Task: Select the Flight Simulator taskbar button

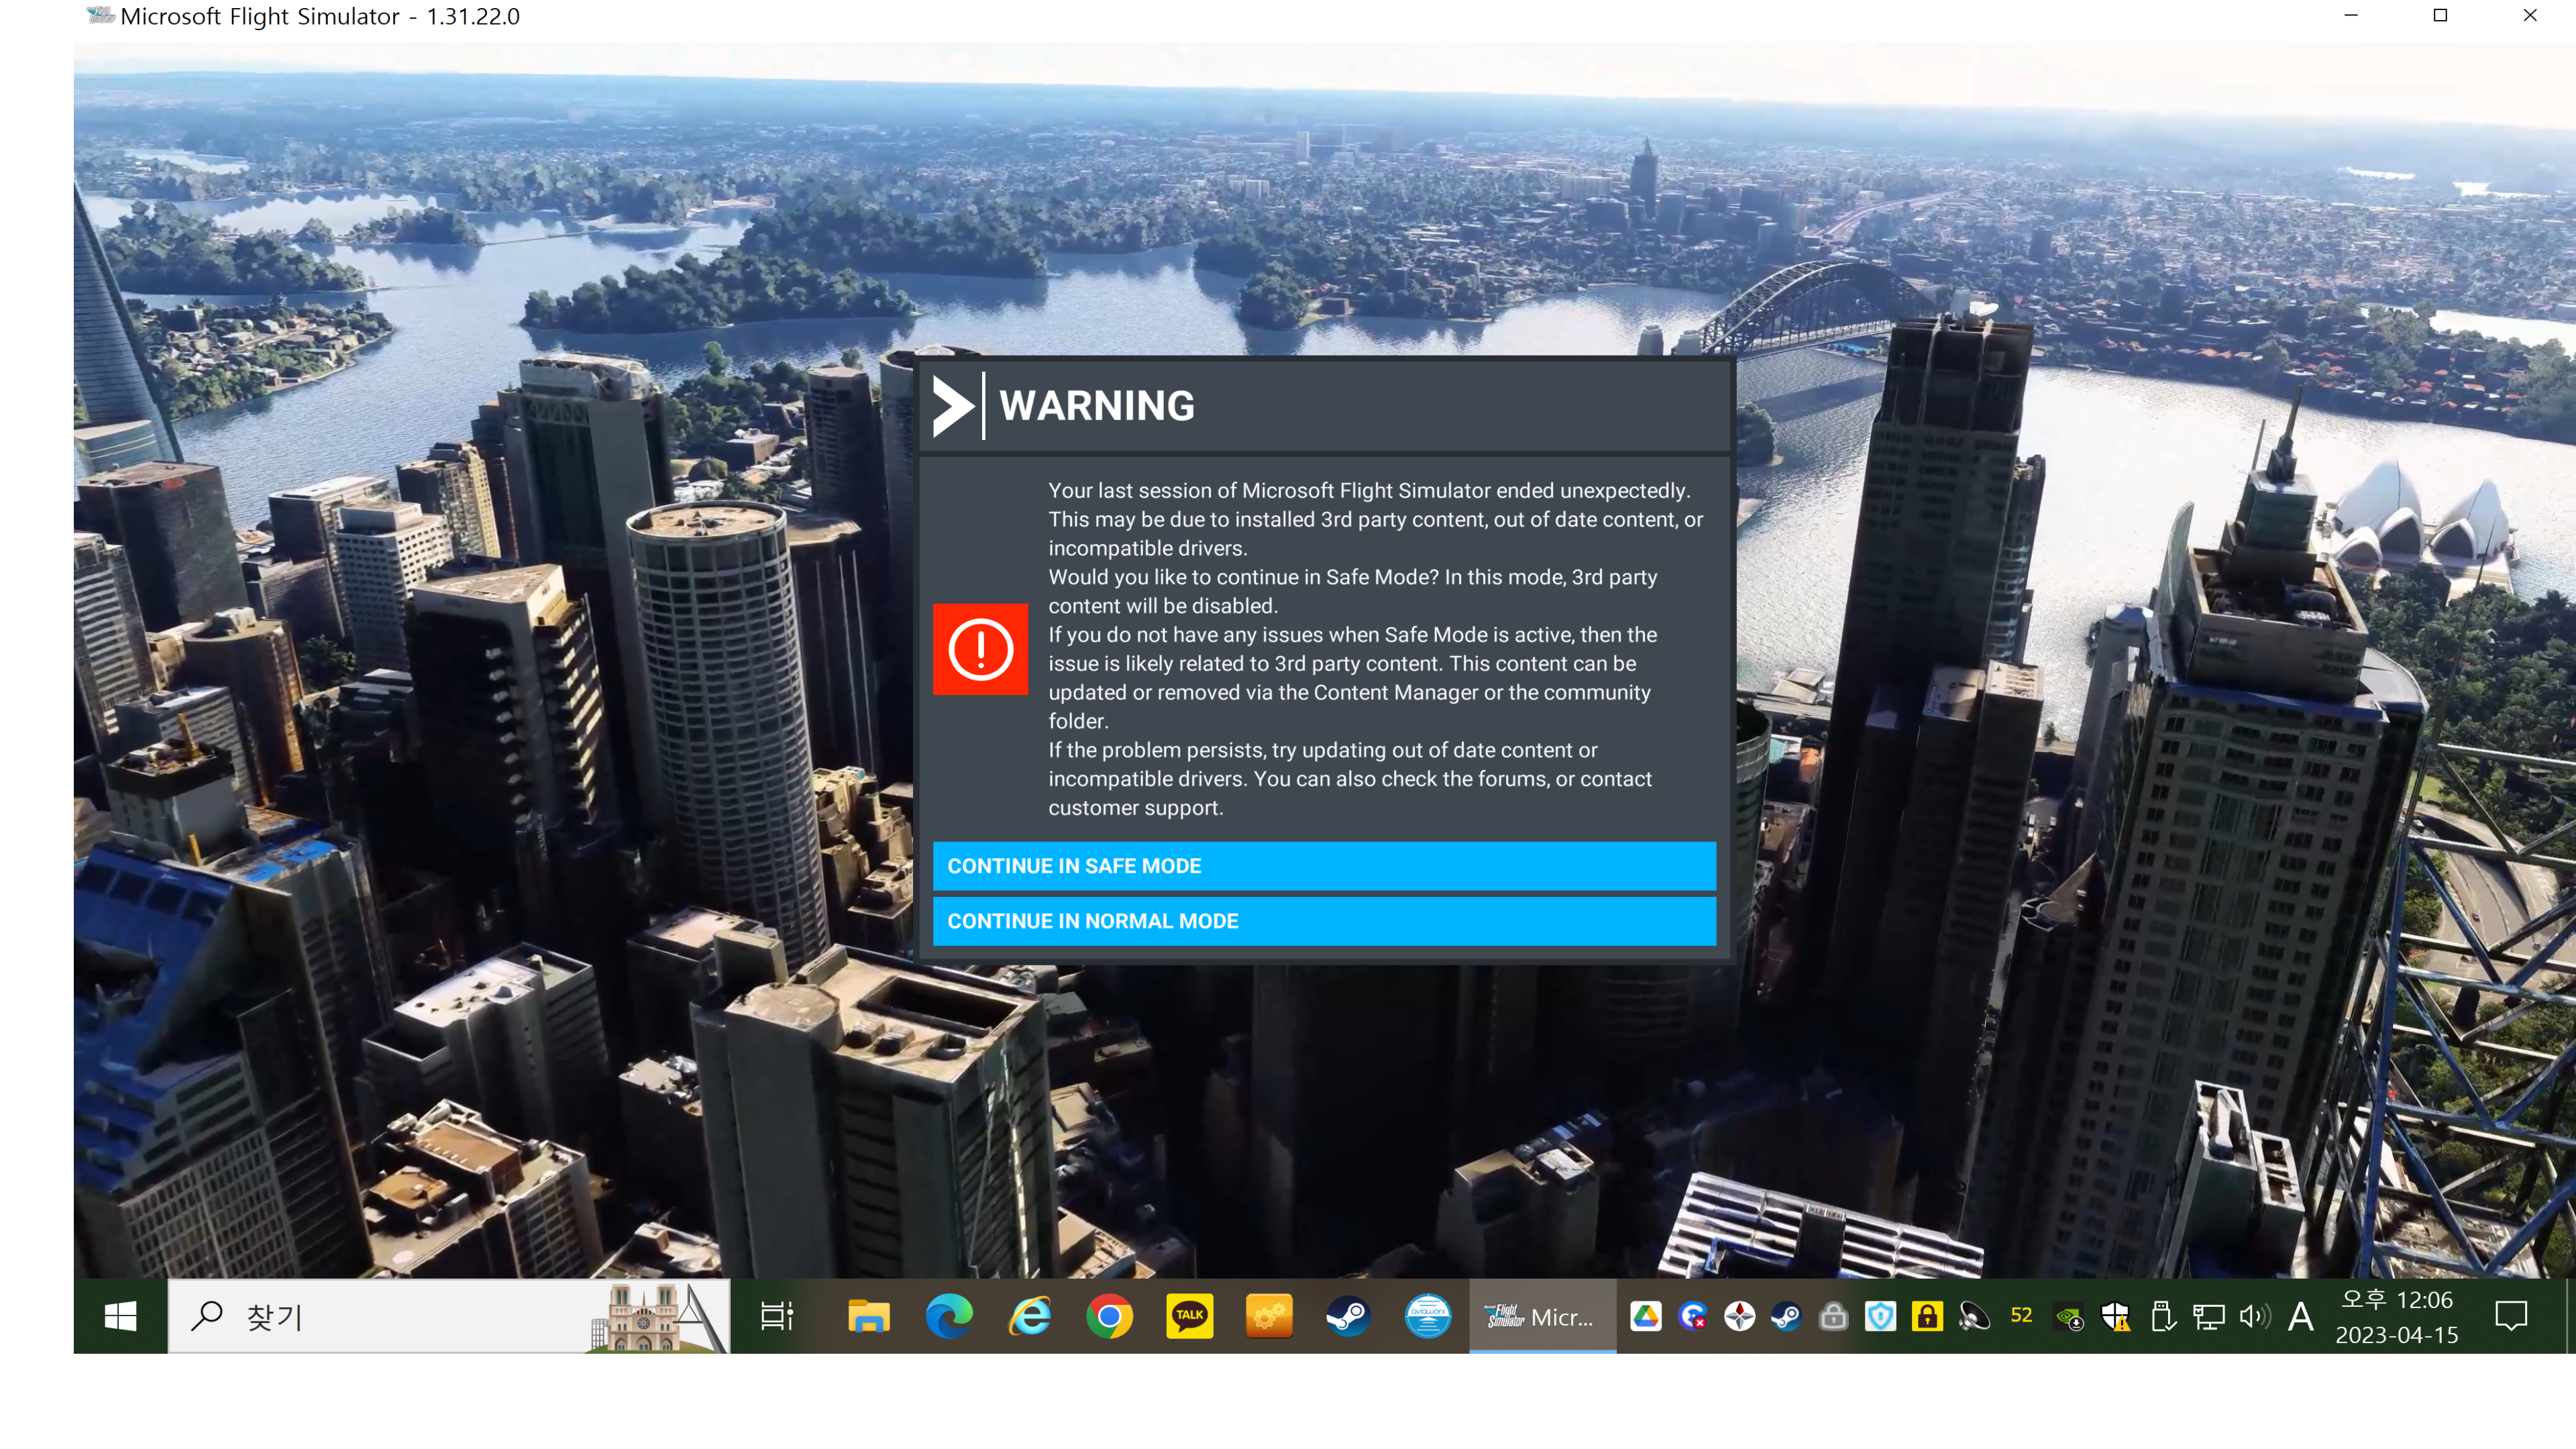Action: click(1542, 1316)
